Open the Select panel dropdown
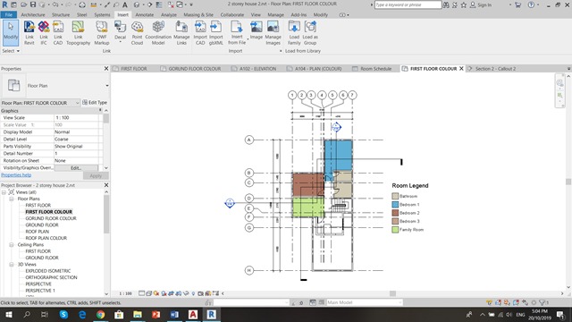Viewport: 572px width, 322px height. pyautogui.click(x=11, y=51)
